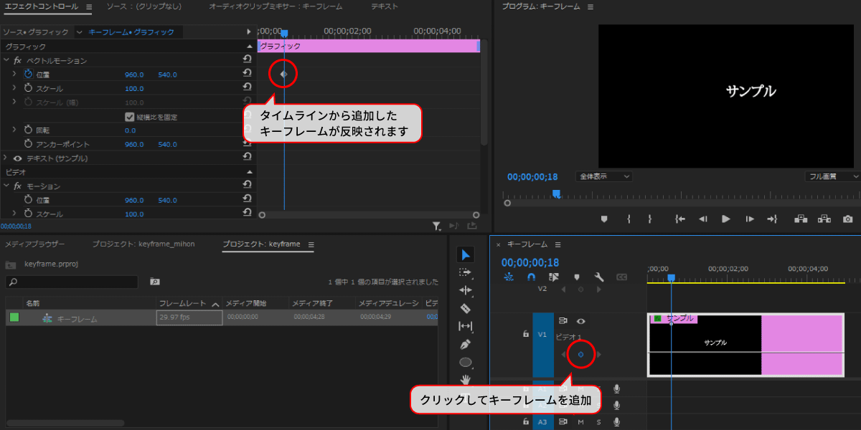The image size is (861, 430).
Task: Add keyframe button on V1 track
Action: [x=580, y=355]
